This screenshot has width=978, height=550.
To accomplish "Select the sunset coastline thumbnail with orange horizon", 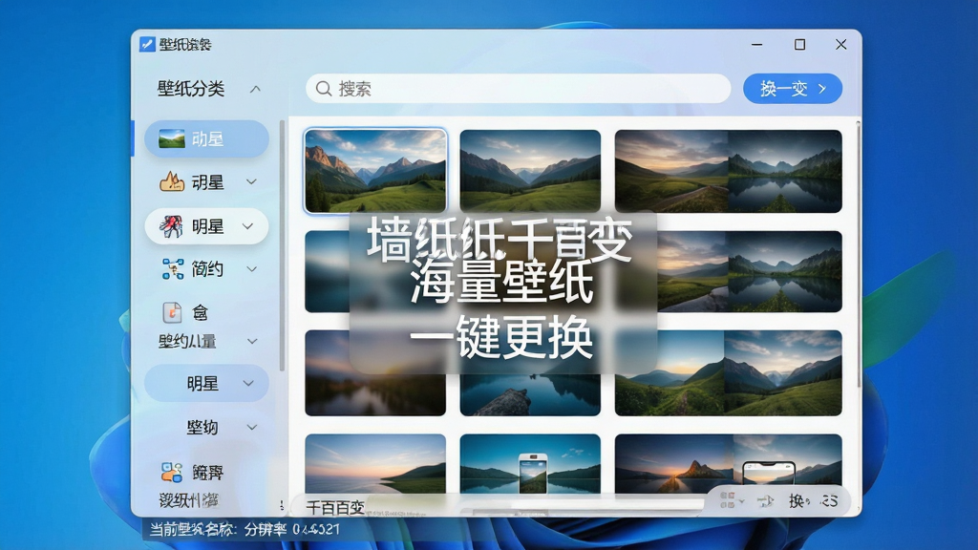I will coord(375,465).
